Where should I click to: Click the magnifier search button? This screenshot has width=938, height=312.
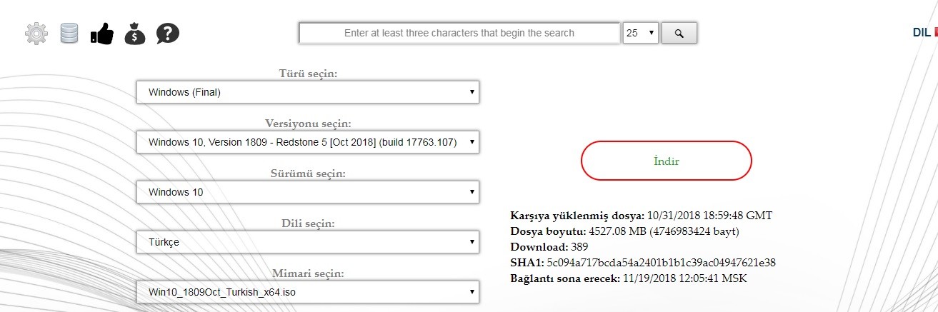pyautogui.click(x=679, y=33)
